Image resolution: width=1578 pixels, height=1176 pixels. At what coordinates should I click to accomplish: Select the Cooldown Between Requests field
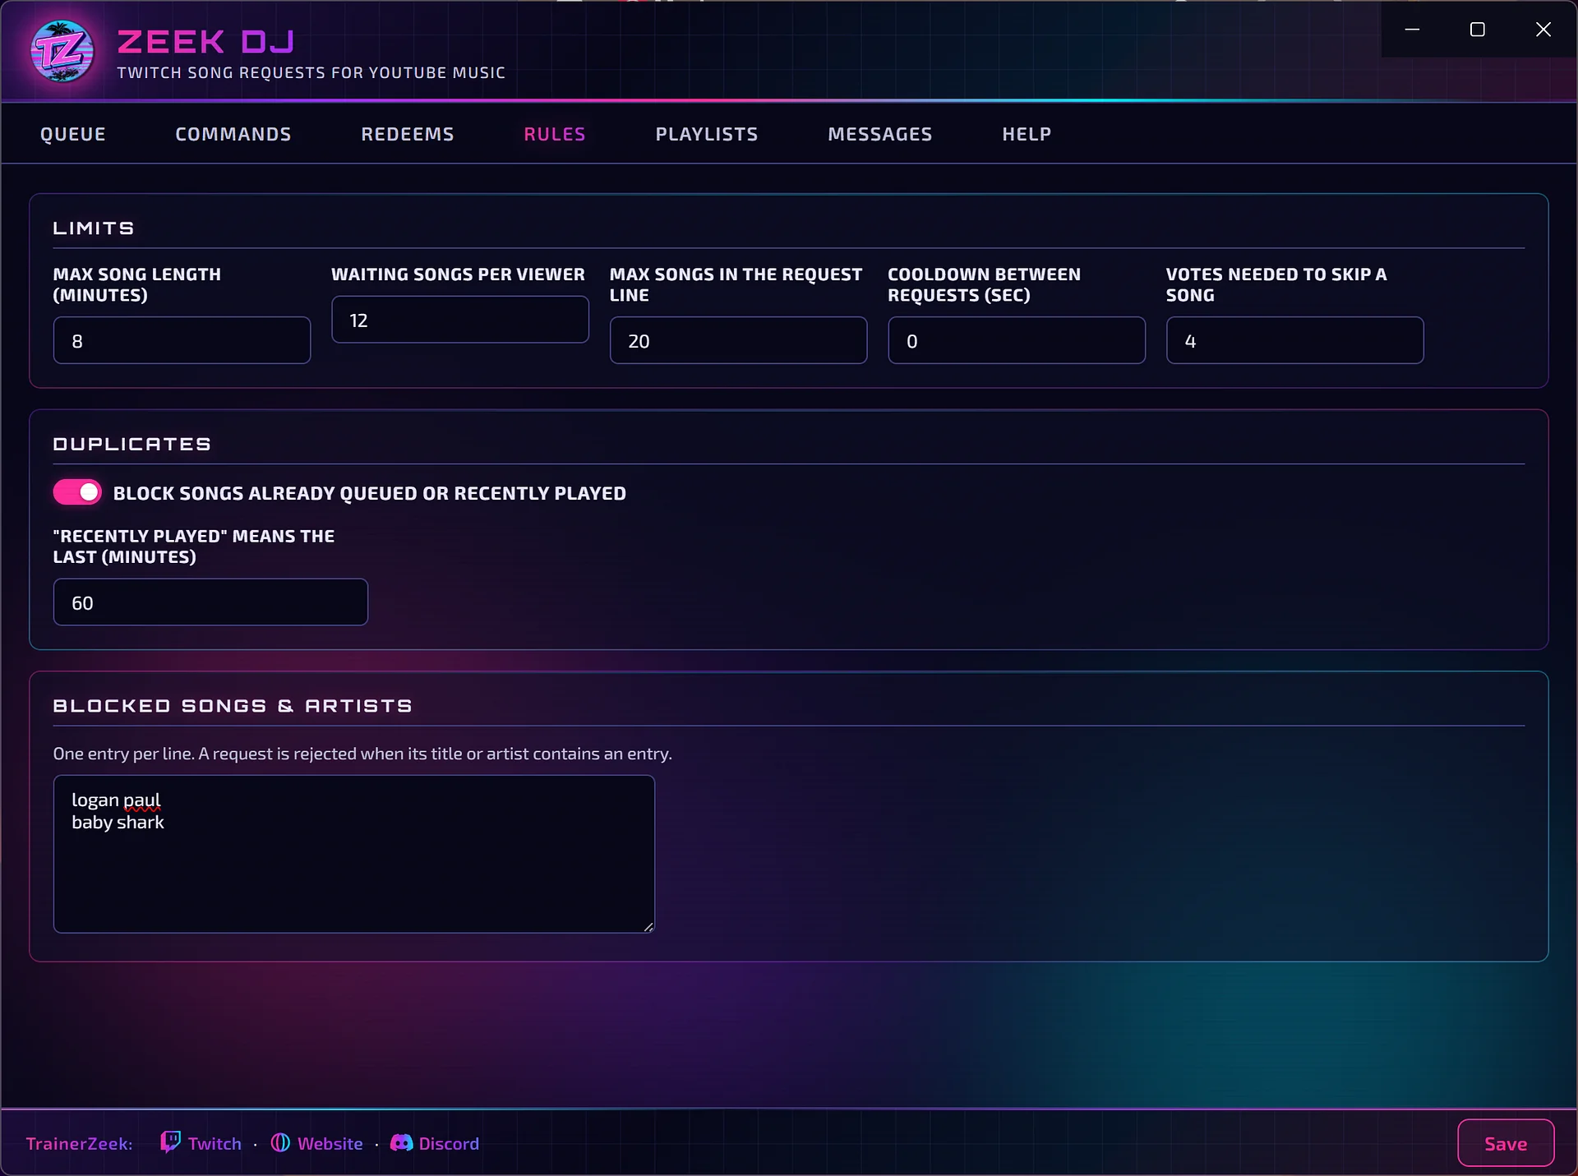coord(1017,340)
